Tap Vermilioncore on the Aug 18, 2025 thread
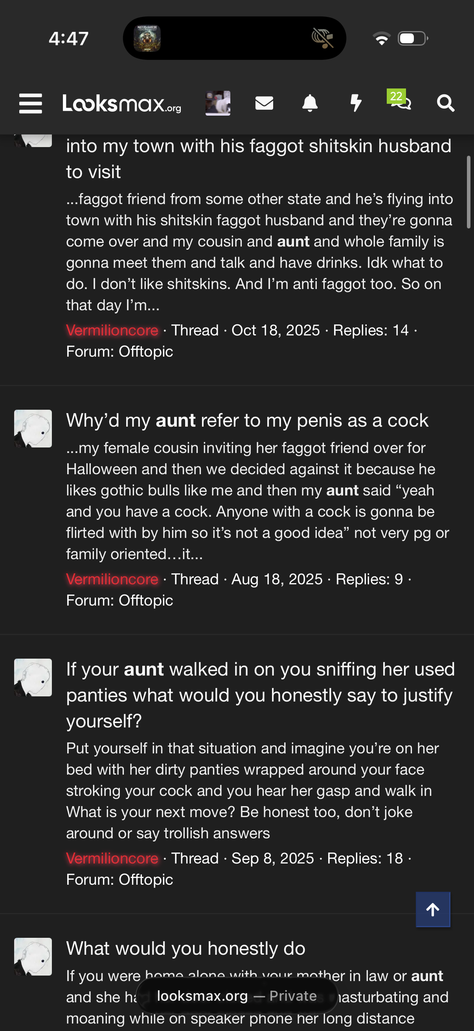 point(112,579)
